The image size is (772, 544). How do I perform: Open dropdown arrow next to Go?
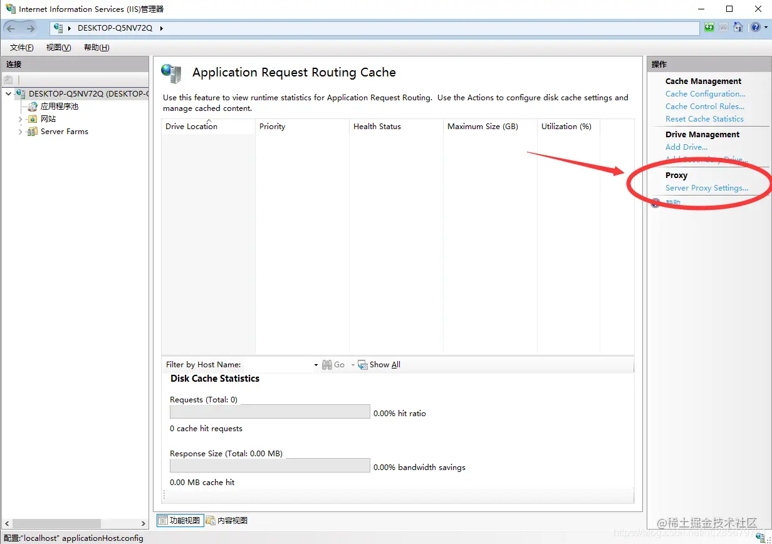click(x=353, y=365)
